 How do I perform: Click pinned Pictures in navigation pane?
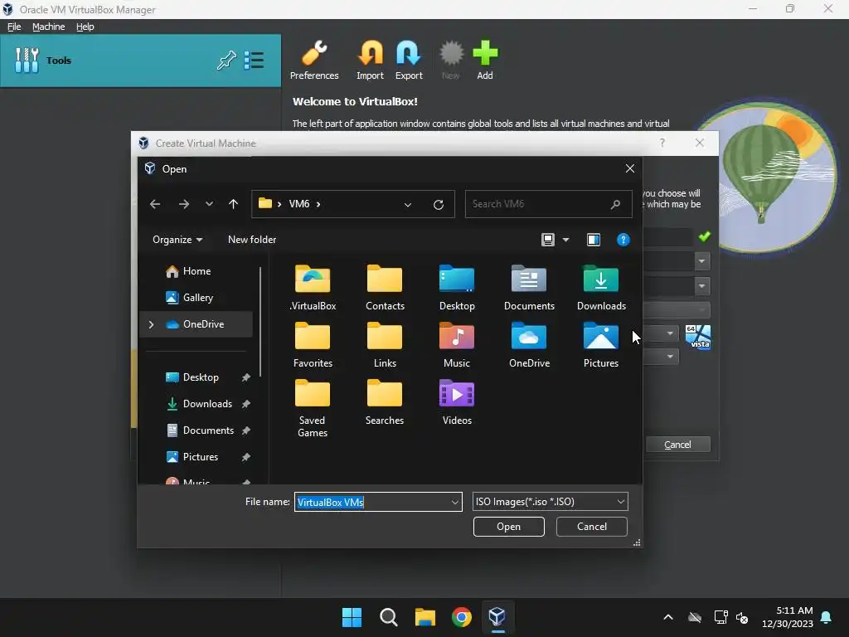tap(201, 457)
